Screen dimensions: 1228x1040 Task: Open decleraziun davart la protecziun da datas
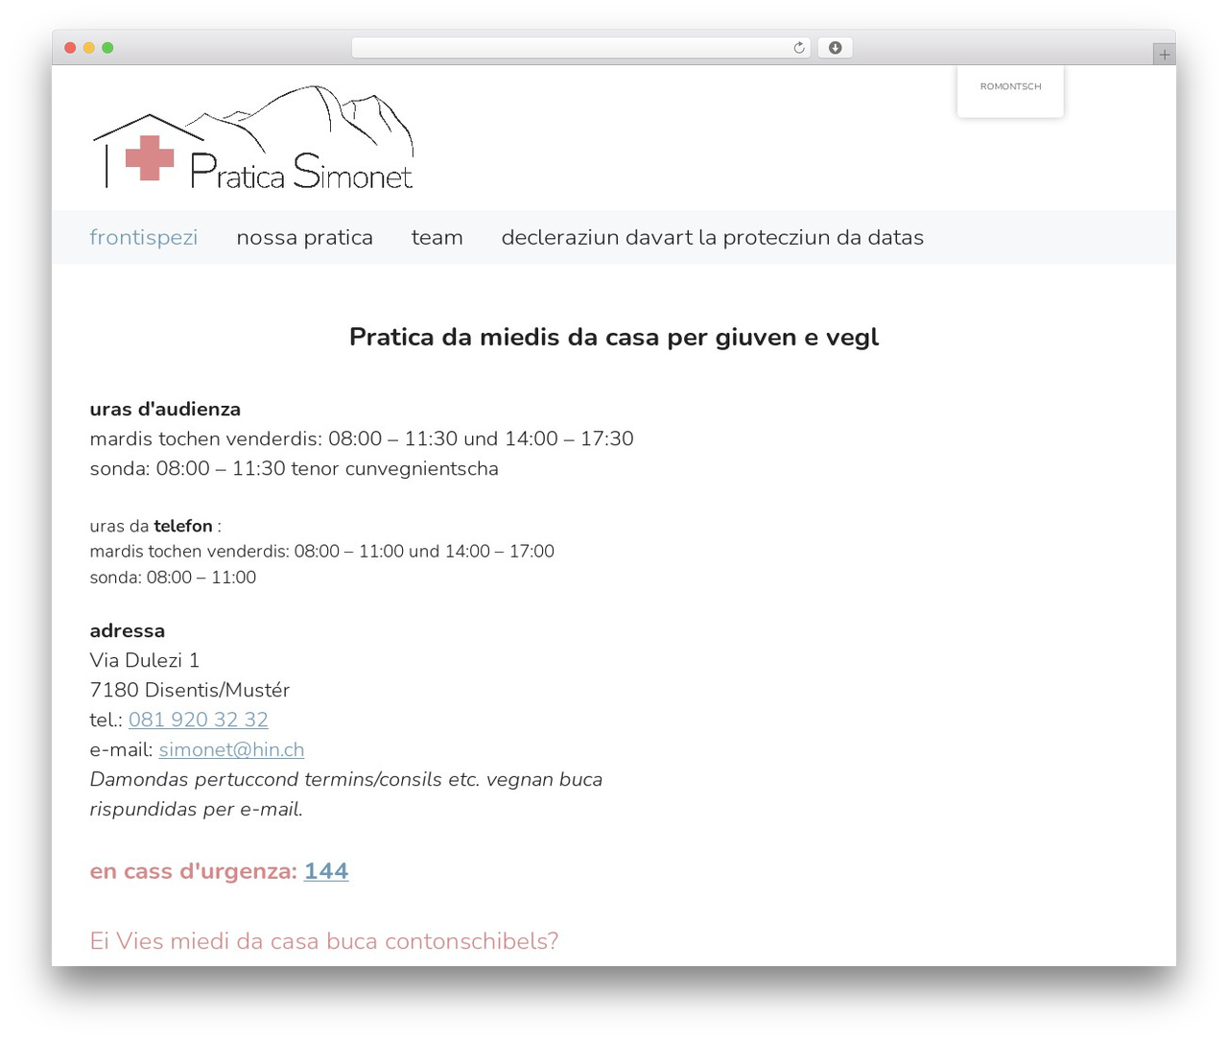(x=712, y=237)
